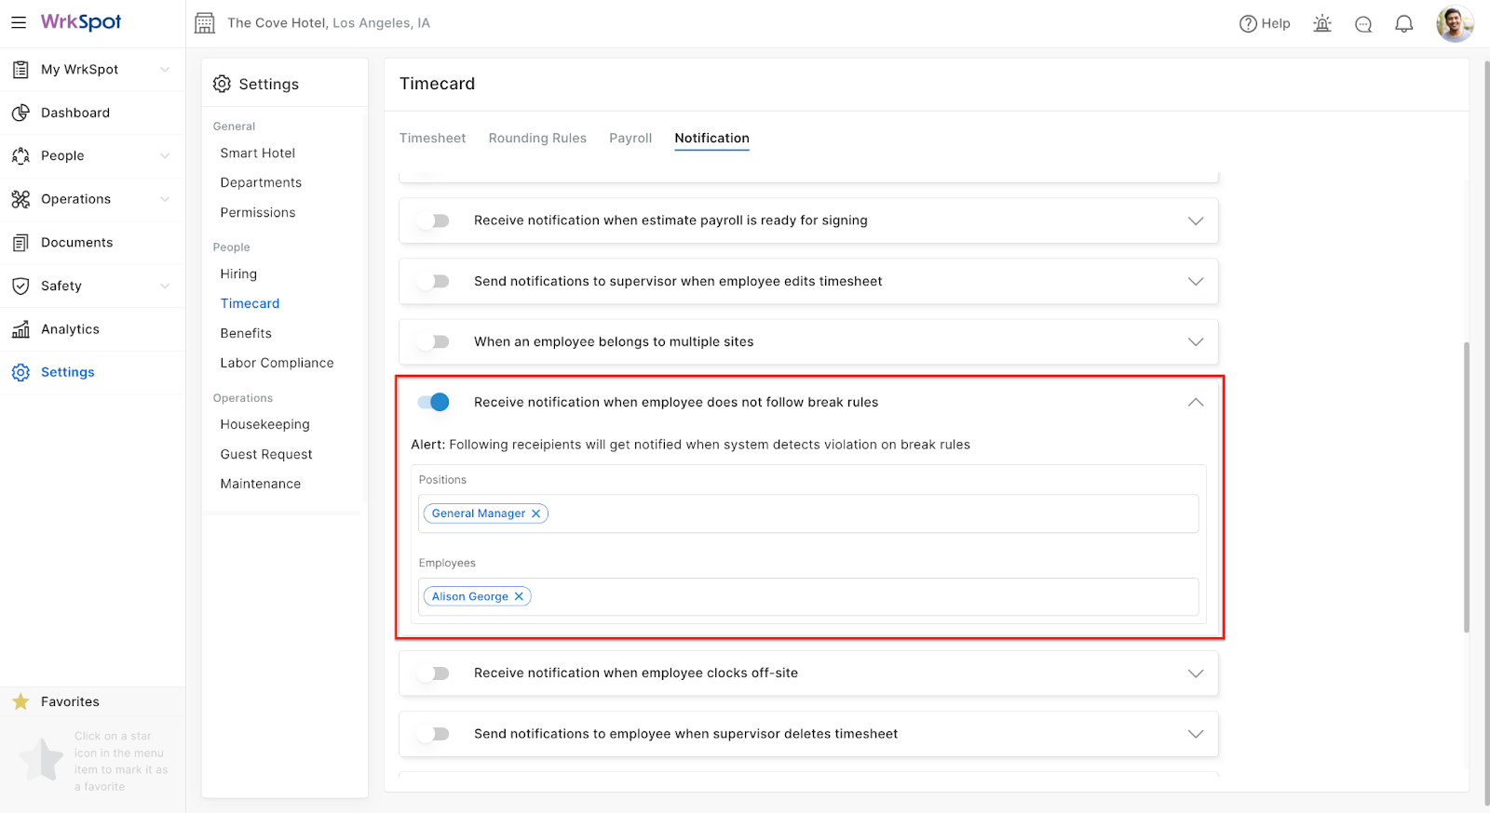
Task: Enable employee clocks off-site notification toggle
Action: click(434, 673)
